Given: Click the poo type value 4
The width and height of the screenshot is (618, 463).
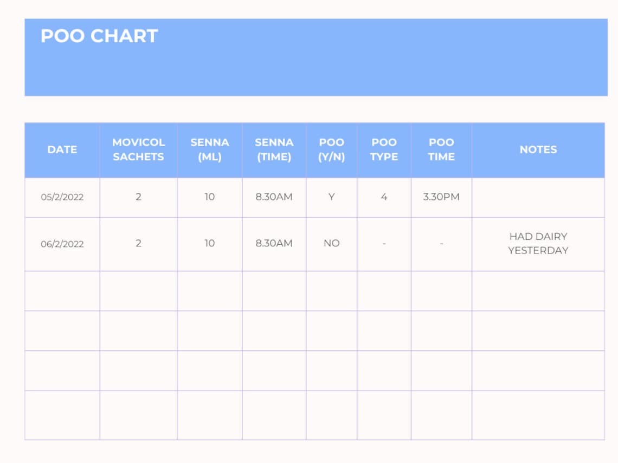Looking at the screenshot, I should [x=384, y=197].
